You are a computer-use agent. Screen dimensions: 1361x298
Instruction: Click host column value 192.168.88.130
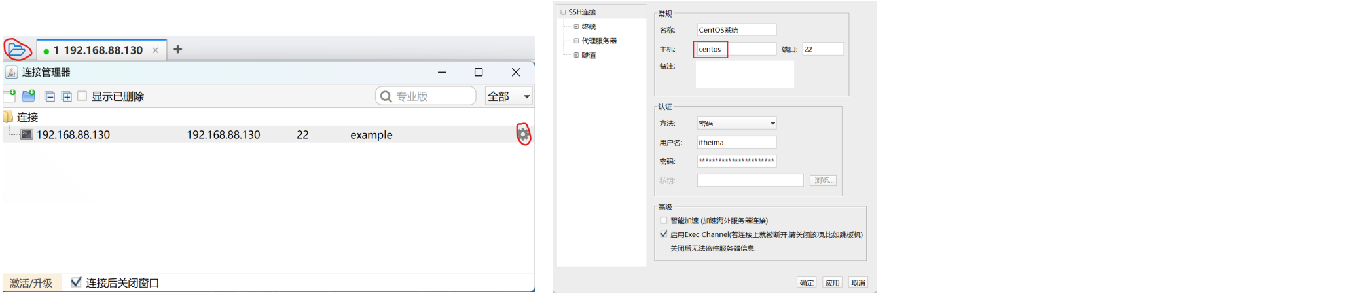click(223, 135)
